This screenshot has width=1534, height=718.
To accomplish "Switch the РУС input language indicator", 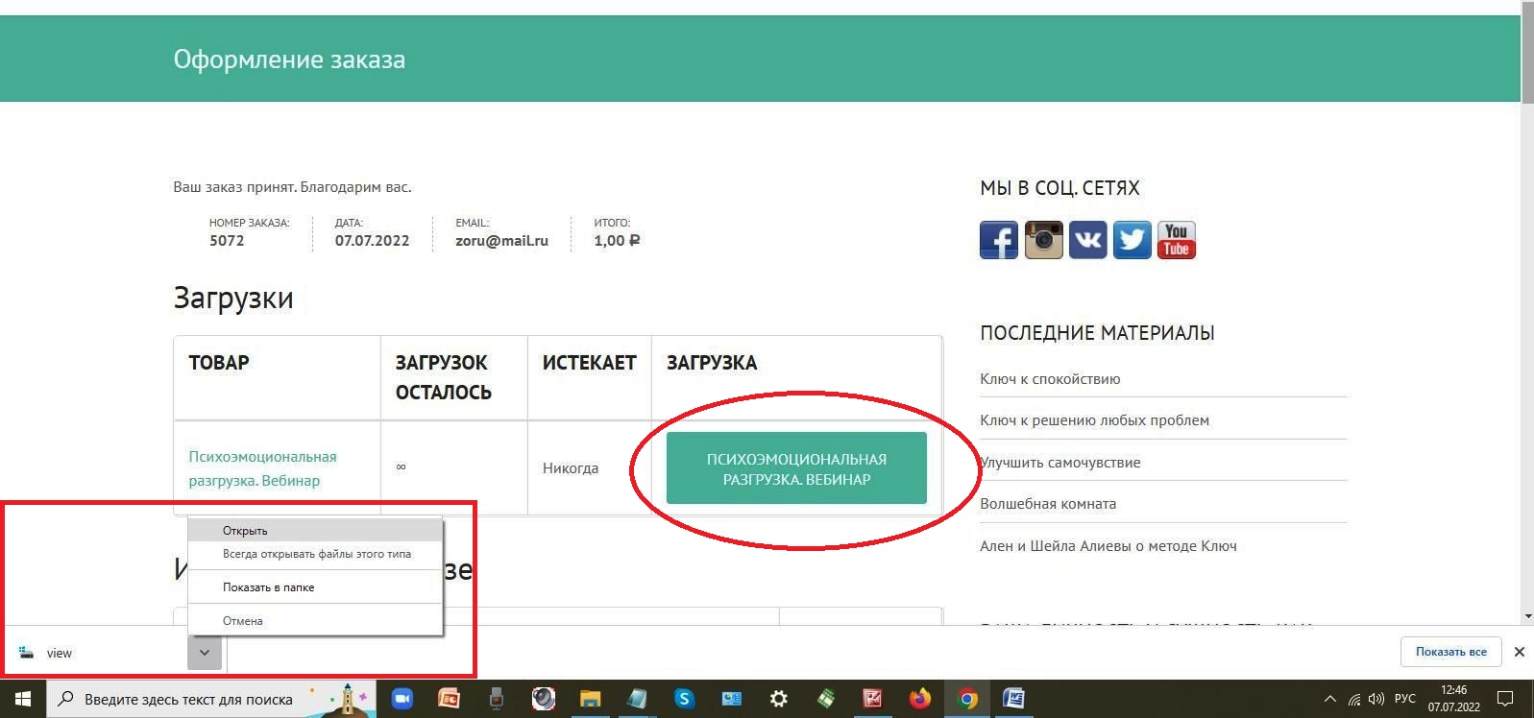I will [1405, 699].
